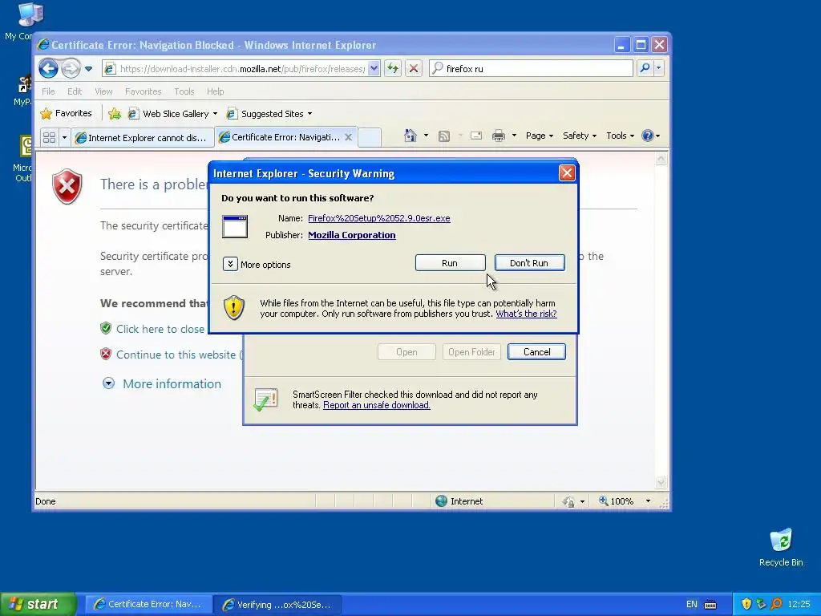Click the Protected Mode status icon
The height and width of the screenshot is (616, 821).
[568, 502]
